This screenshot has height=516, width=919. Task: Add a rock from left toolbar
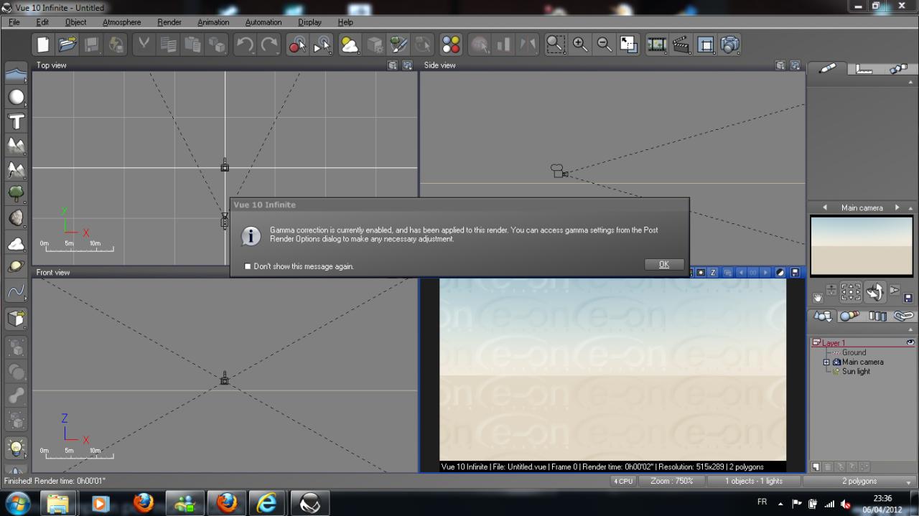click(16, 217)
